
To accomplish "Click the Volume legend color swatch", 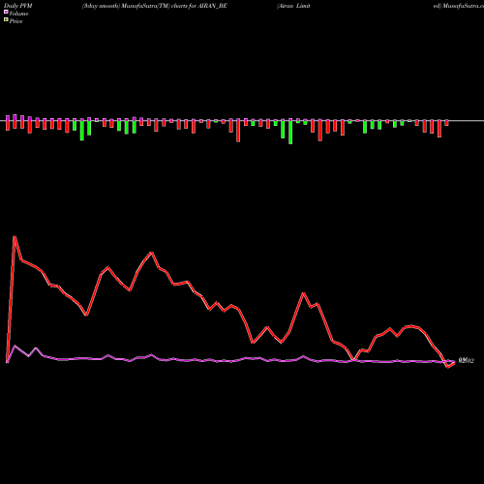I will click(6, 12).
